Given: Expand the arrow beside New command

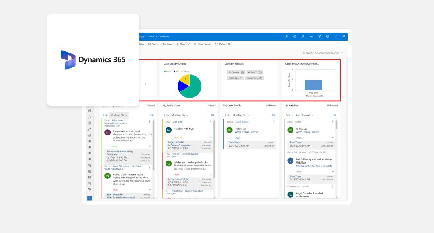Looking at the screenshot, I should tap(188, 44).
